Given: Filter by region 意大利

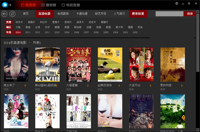Looking at the screenshot, I should [x=119, y=27].
